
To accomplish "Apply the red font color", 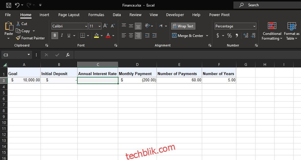I will (108, 35).
